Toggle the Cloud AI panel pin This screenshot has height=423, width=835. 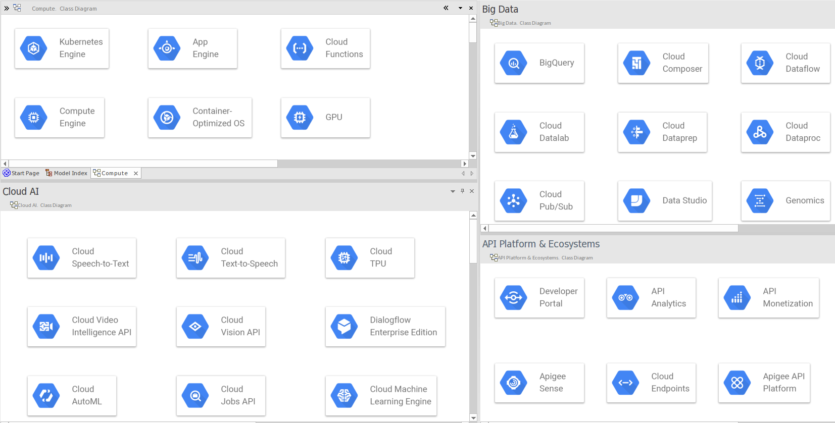point(462,191)
